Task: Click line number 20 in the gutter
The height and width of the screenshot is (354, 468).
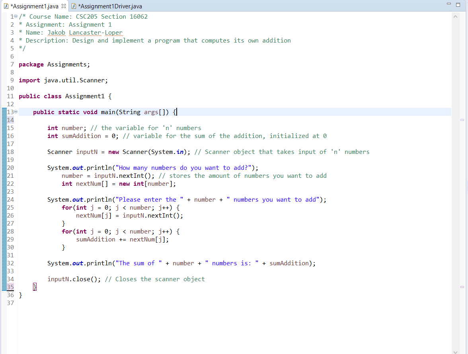Action: tap(9, 167)
